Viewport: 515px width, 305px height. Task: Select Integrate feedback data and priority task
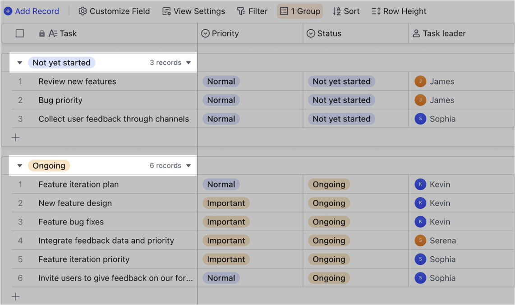pos(106,241)
